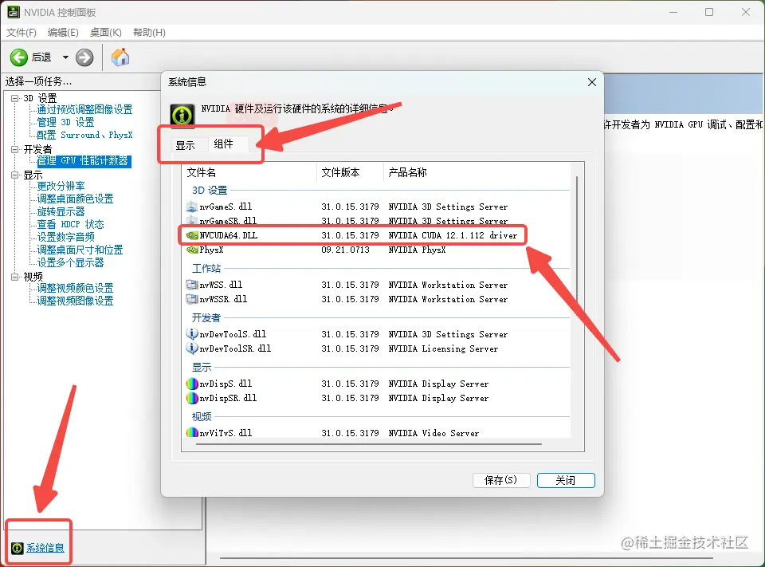The width and height of the screenshot is (765, 567).
Task: Click the system information icon at bottom left
Action: 17,548
